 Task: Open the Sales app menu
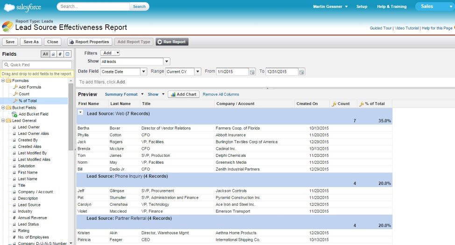(x=434, y=7)
